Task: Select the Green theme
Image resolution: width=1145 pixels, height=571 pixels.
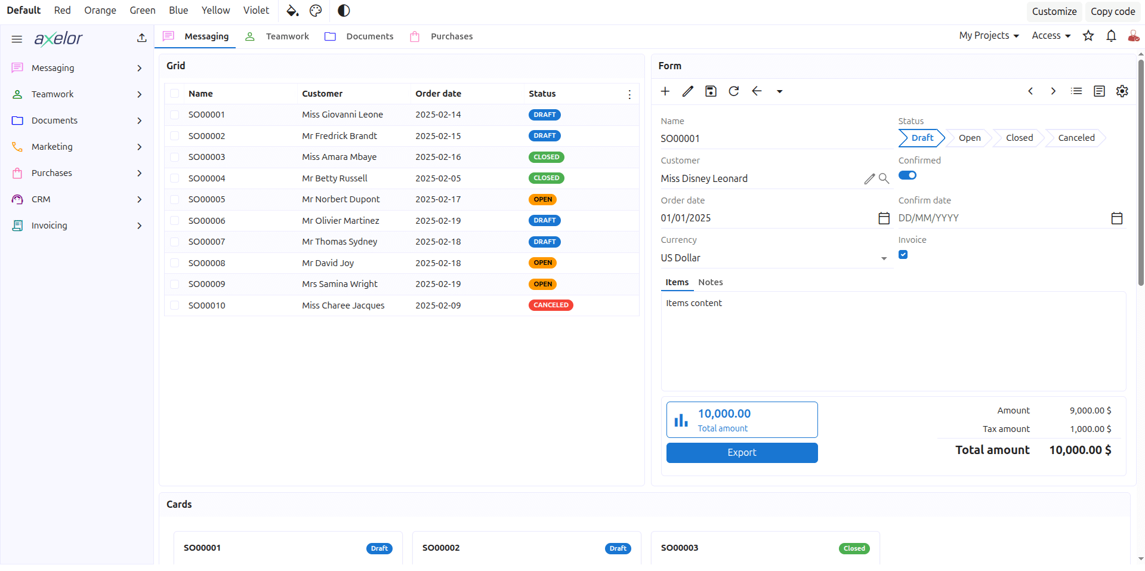Action: (x=143, y=11)
